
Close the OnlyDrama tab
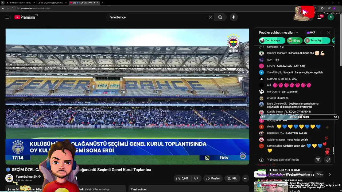[x=66, y=3]
